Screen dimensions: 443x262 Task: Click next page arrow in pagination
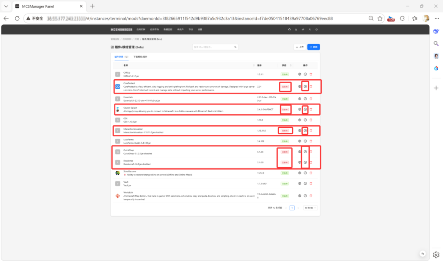coord(298,208)
